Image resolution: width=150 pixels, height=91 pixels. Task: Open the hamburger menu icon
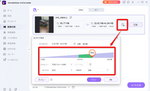pos(133,2)
